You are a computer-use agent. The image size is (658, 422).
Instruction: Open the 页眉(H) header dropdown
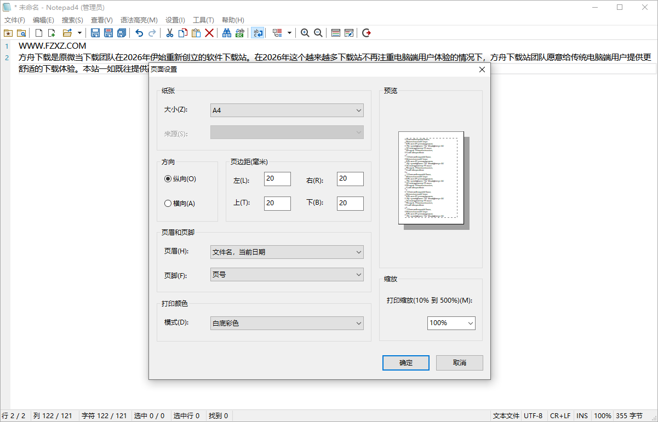(x=287, y=252)
